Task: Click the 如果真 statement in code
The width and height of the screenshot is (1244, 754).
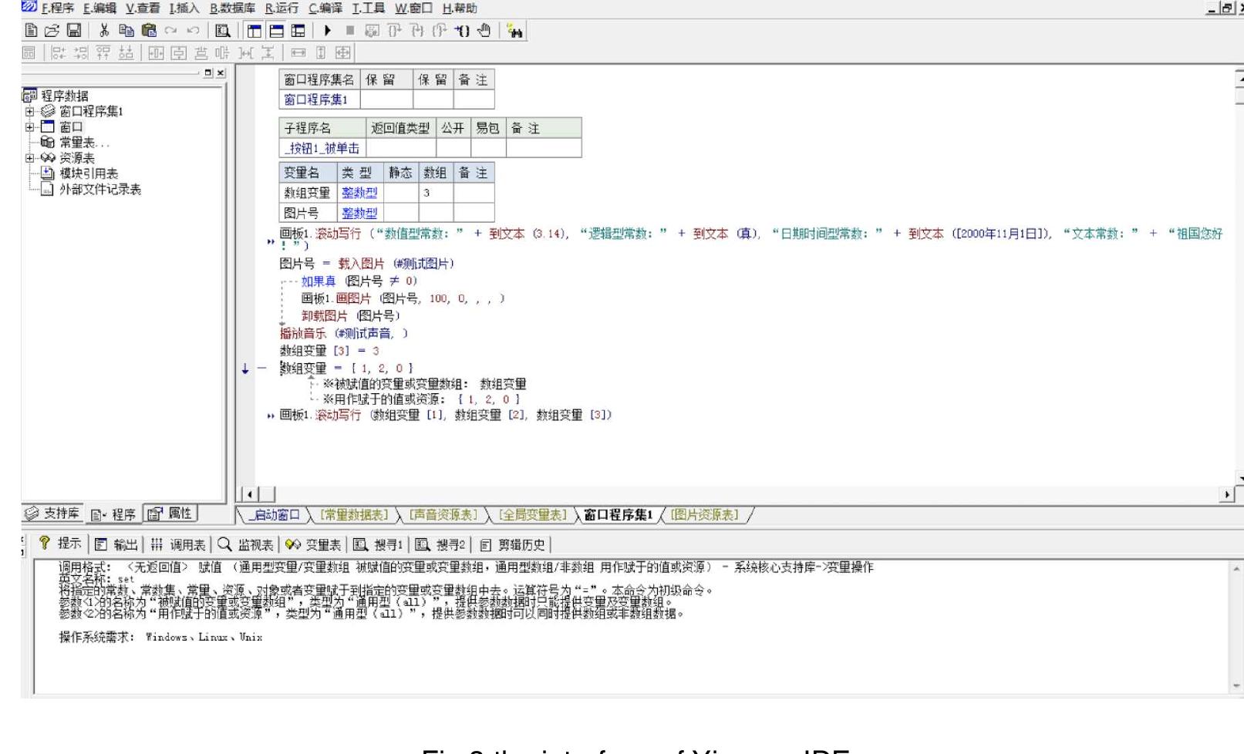Action: coord(319,281)
